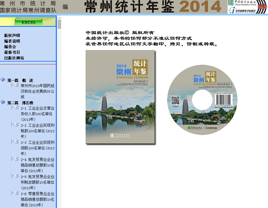The image size is (268, 208).
Task: Click the barcode on the disc
Action: point(223,100)
